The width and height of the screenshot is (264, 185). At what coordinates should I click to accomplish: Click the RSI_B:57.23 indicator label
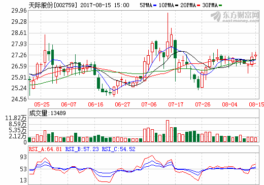[x=82, y=149]
